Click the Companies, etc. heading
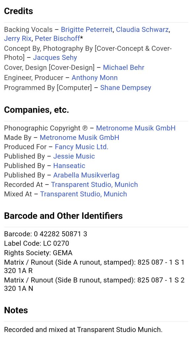The height and width of the screenshot is (338, 192). coord(36,110)
